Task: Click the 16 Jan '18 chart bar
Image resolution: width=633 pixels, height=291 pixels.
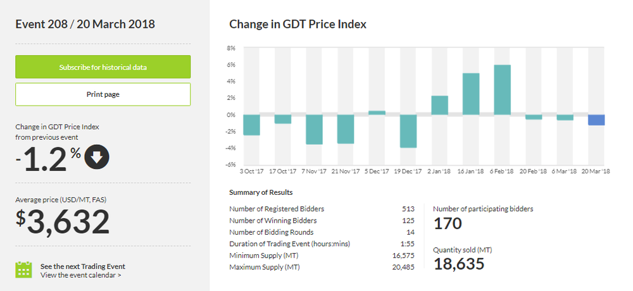Action: pyautogui.click(x=471, y=94)
